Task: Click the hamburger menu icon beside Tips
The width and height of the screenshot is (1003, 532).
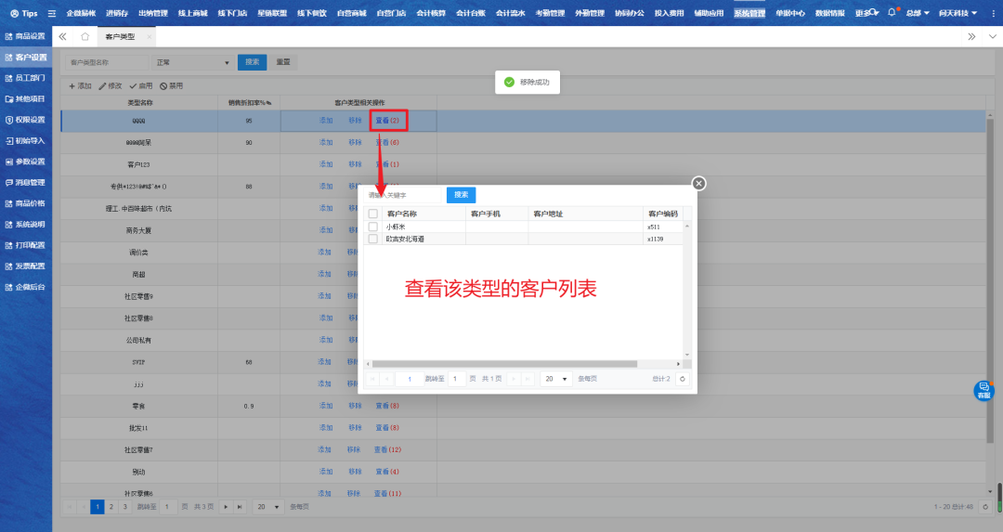Action: coord(52,14)
